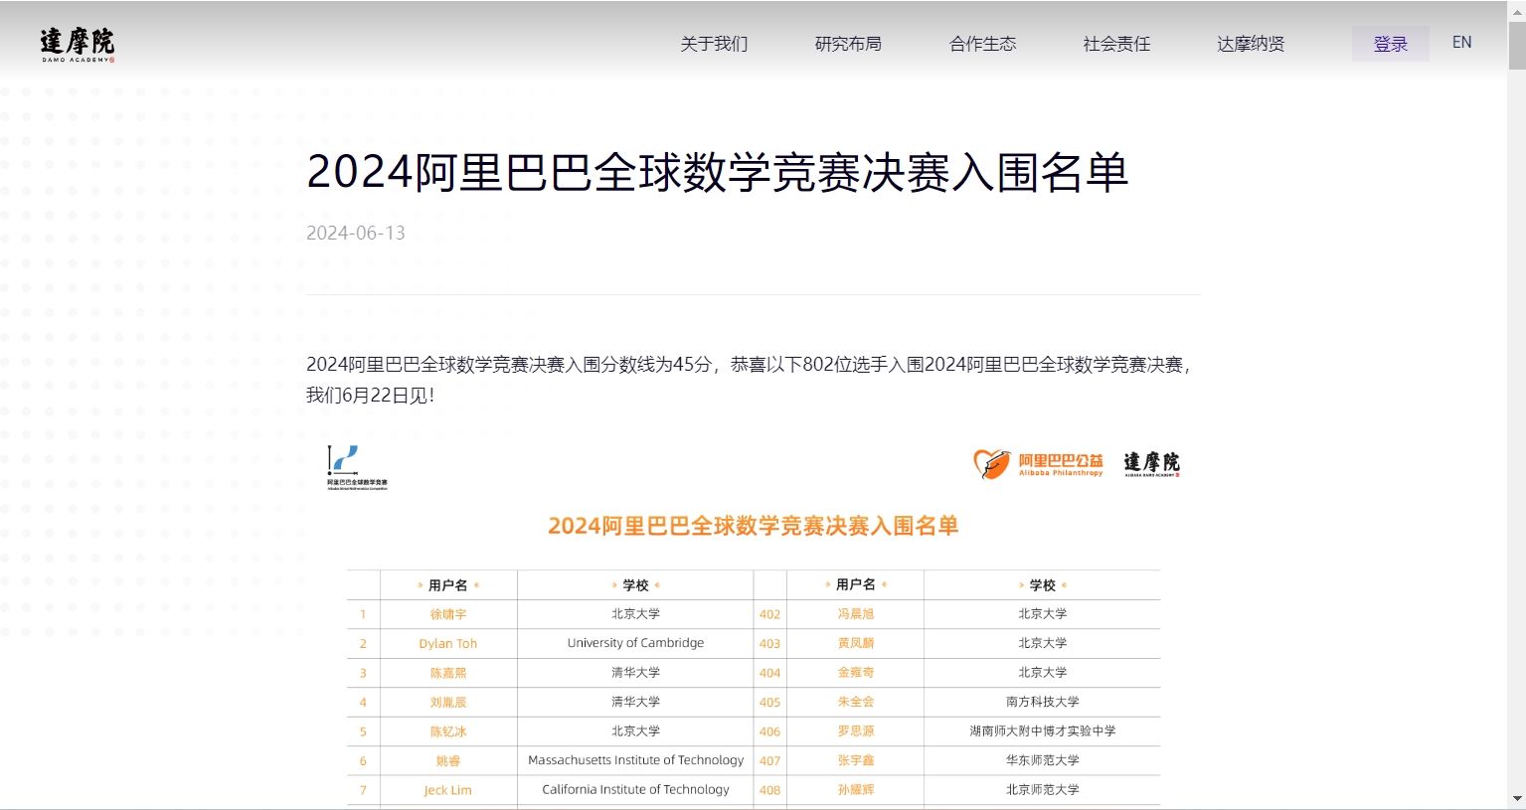Click the California Institute of Technology cell

click(635, 789)
